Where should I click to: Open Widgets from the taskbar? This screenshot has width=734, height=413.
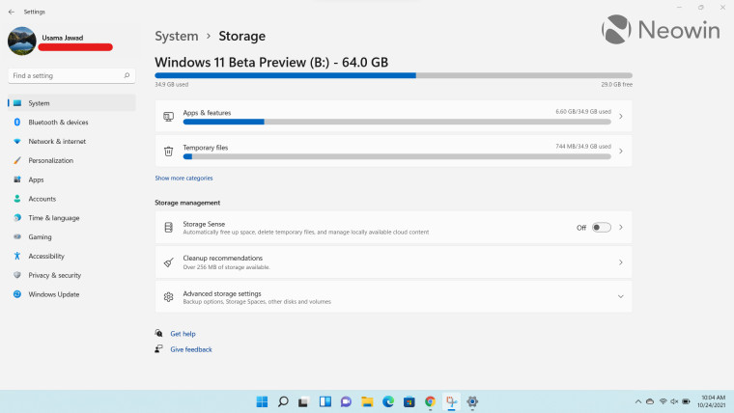tap(325, 401)
